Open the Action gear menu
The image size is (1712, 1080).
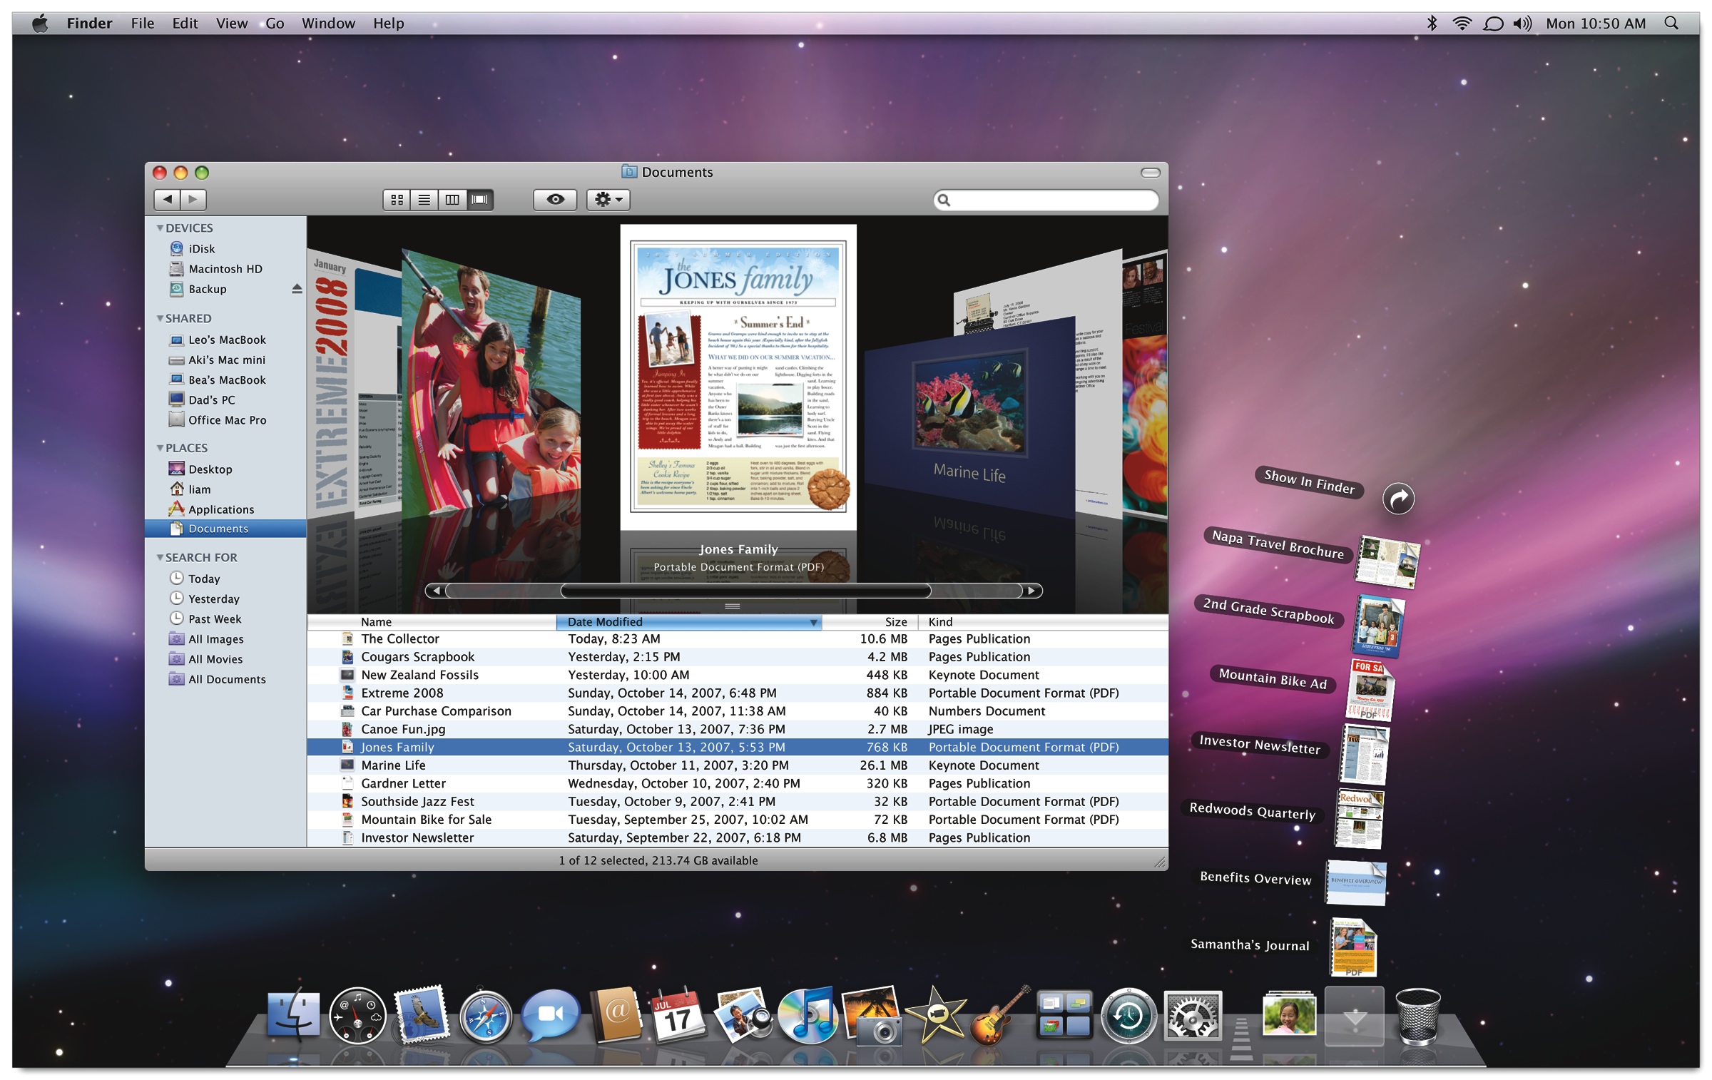pos(608,200)
